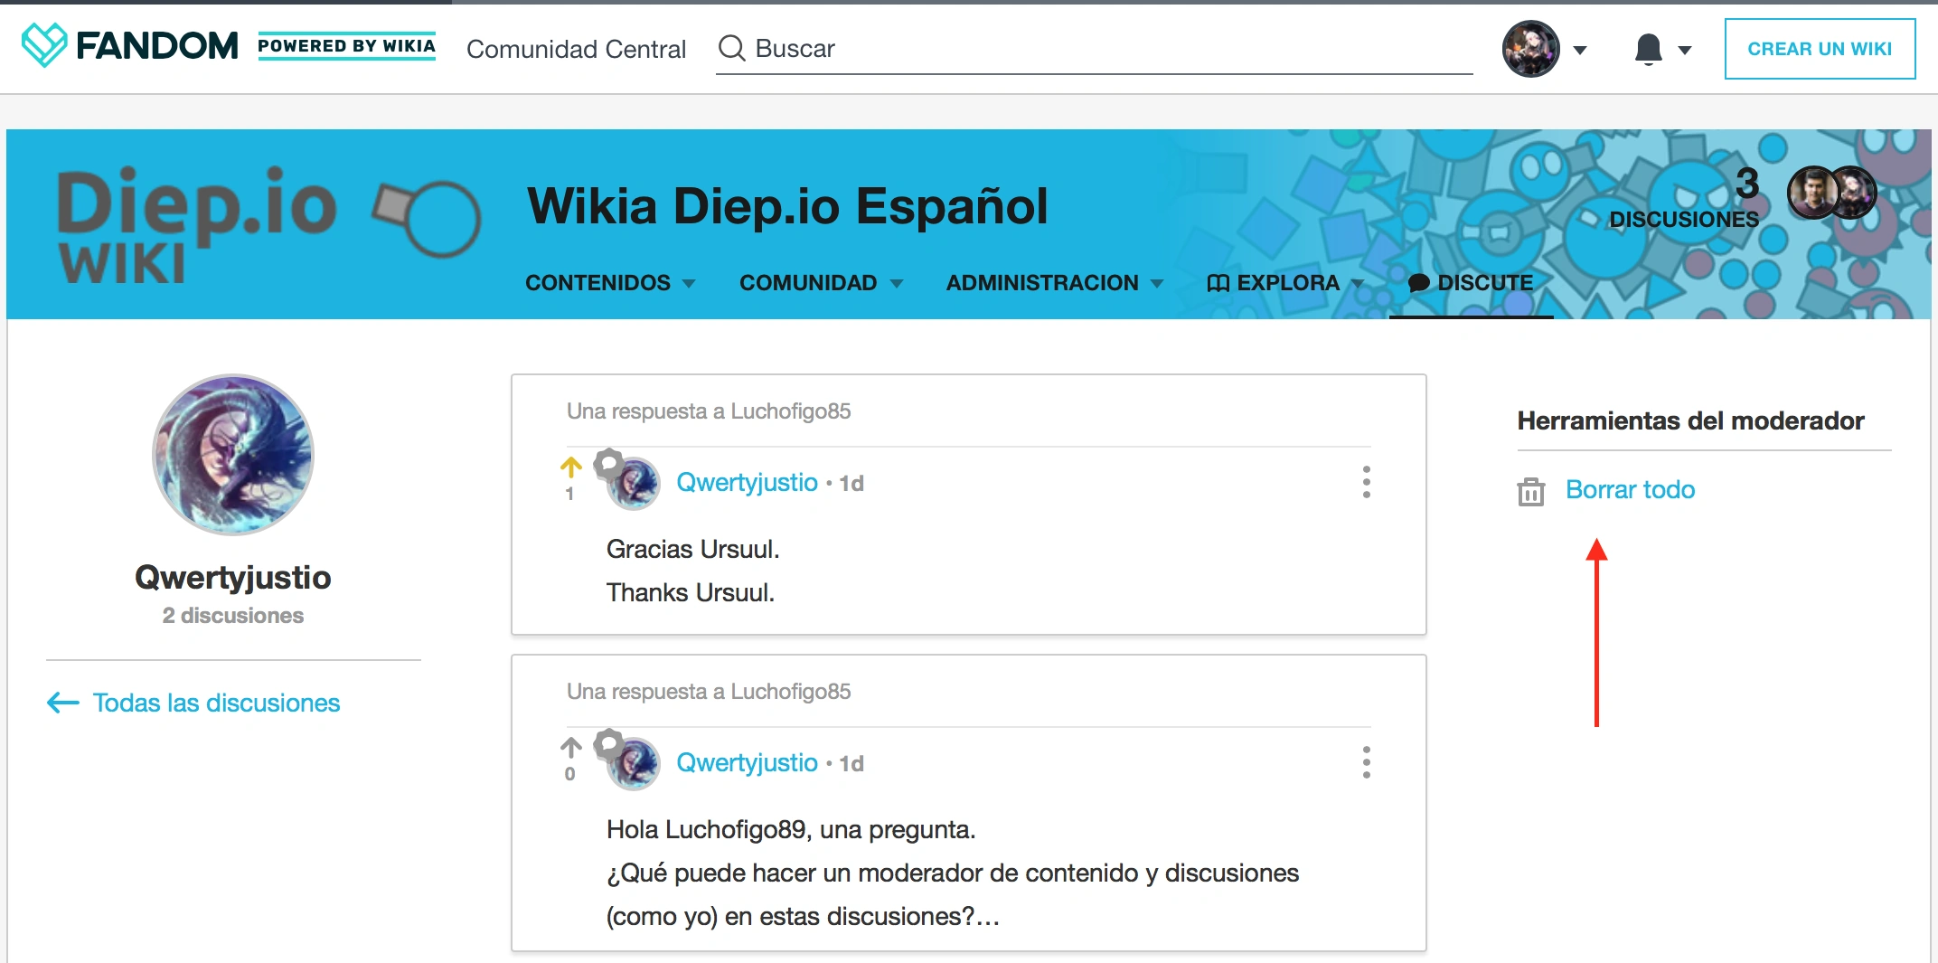Expand the user account dropdown arrow

tap(1580, 51)
